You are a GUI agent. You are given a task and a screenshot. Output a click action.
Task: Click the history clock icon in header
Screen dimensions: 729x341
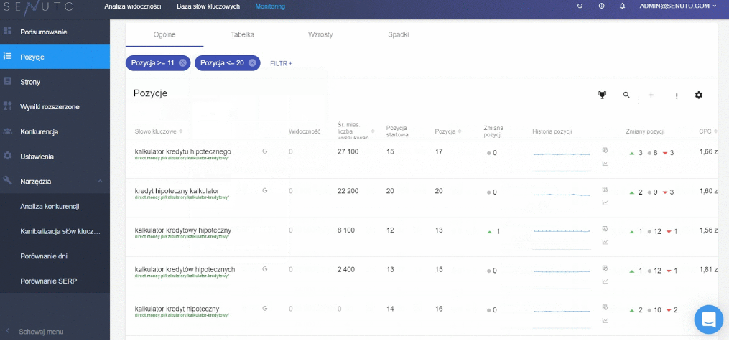[x=580, y=6]
